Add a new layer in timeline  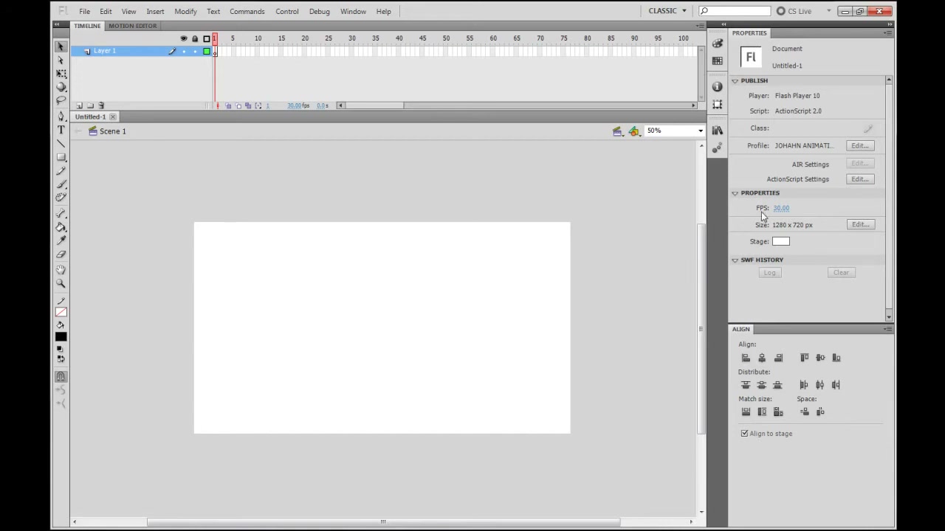pyautogui.click(x=80, y=105)
